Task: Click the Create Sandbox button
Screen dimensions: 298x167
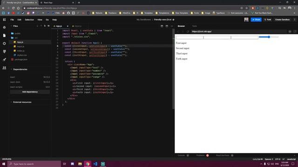Action: [282, 19]
